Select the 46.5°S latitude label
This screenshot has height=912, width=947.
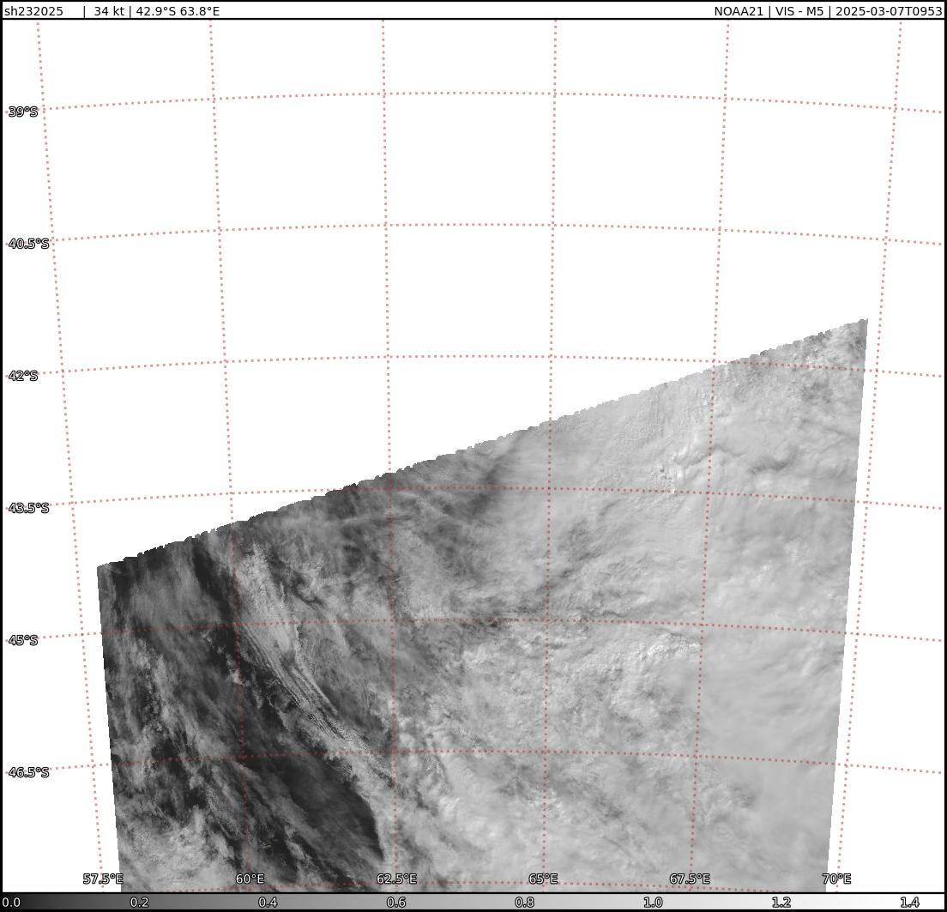[x=28, y=772]
